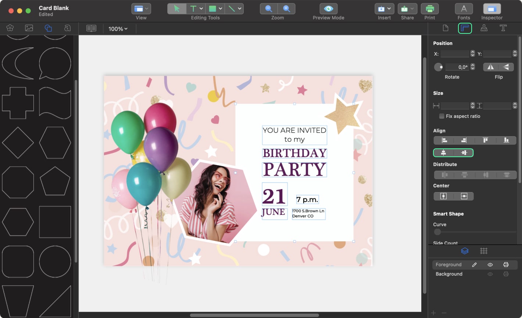Toggle Foreground layer print icon
The width and height of the screenshot is (522, 318).
coord(506,265)
